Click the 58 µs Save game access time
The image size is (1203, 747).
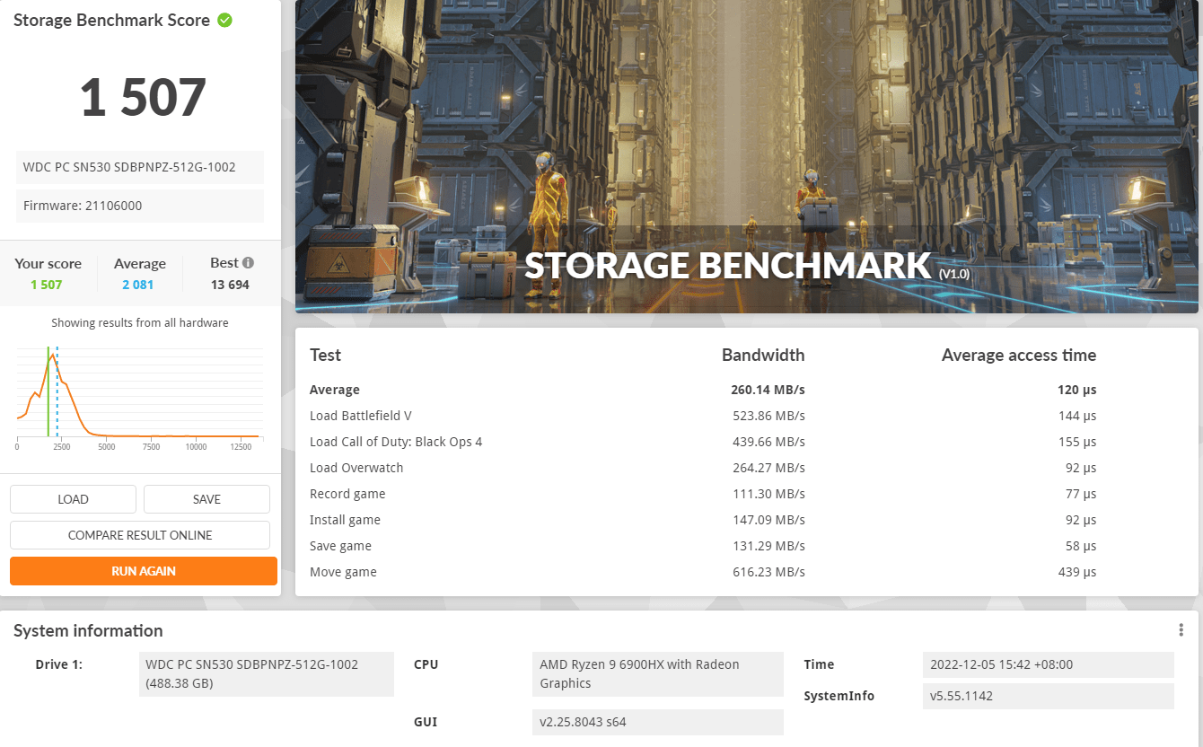click(1081, 546)
